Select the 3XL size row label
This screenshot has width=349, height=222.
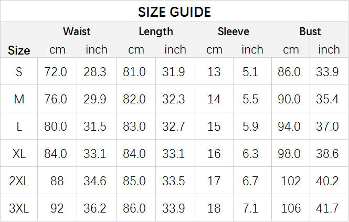click(19, 208)
